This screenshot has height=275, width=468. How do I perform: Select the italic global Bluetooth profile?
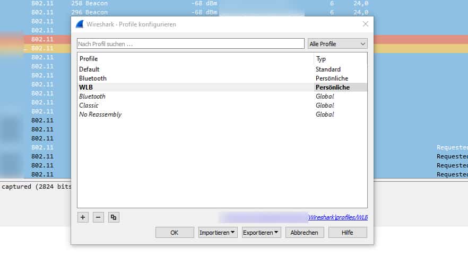point(222,96)
